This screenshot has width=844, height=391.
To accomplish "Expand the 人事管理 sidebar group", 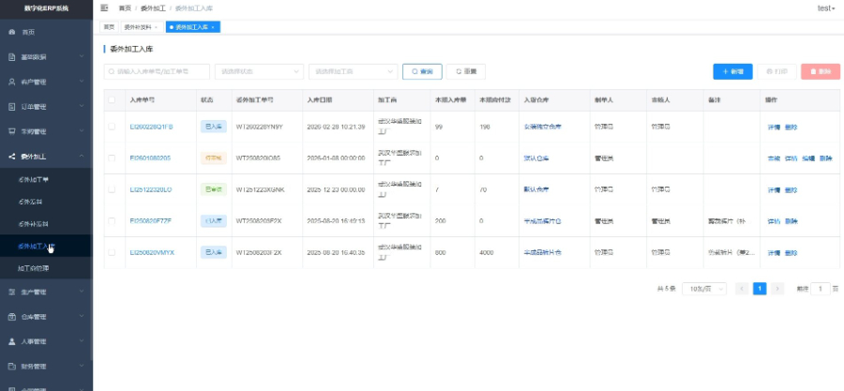I will point(46,341).
